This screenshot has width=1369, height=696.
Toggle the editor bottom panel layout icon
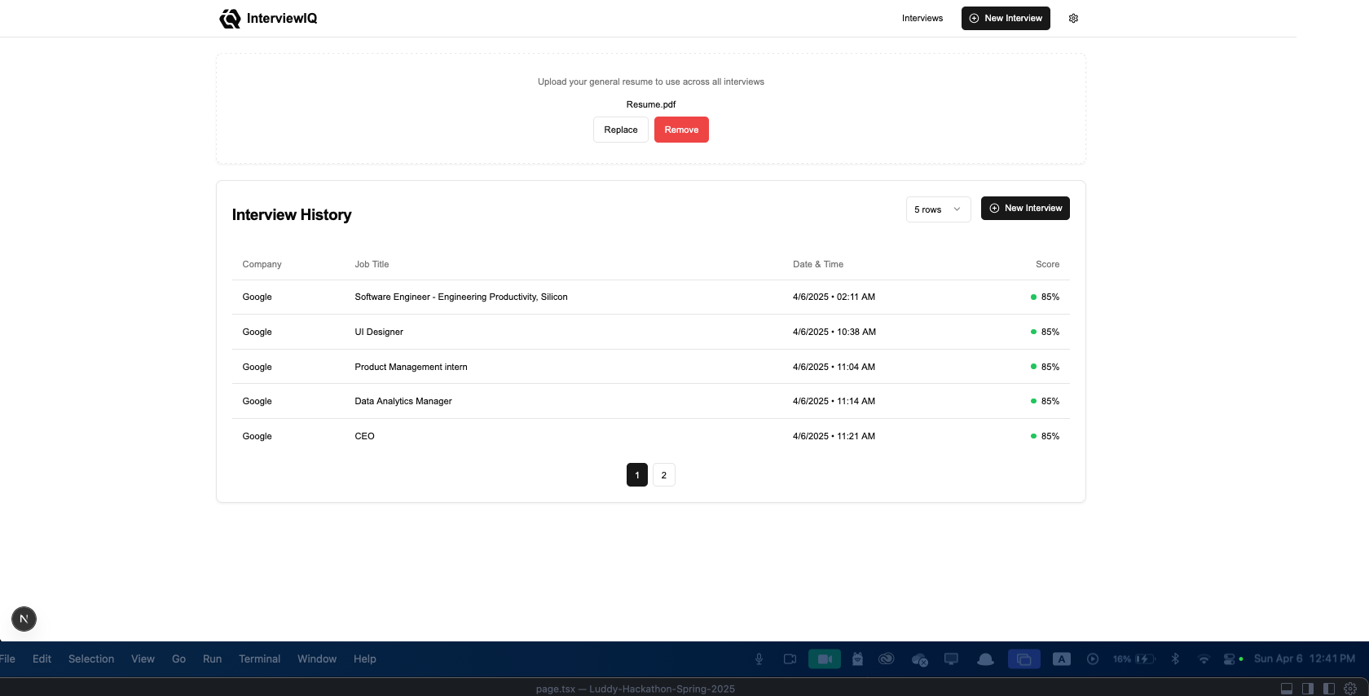[x=1287, y=689]
